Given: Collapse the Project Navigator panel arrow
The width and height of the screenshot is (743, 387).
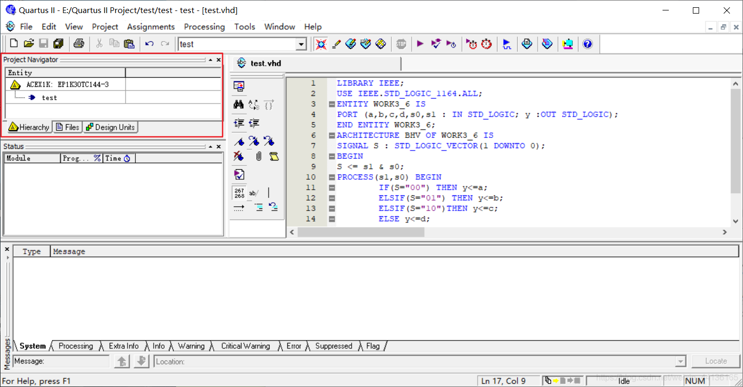Looking at the screenshot, I should tap(210, 60).
